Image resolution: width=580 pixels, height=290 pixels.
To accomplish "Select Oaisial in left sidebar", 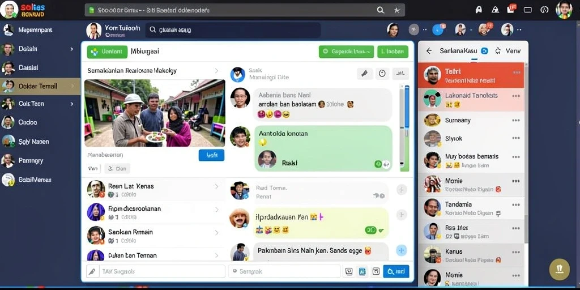I will coord(40,68).
